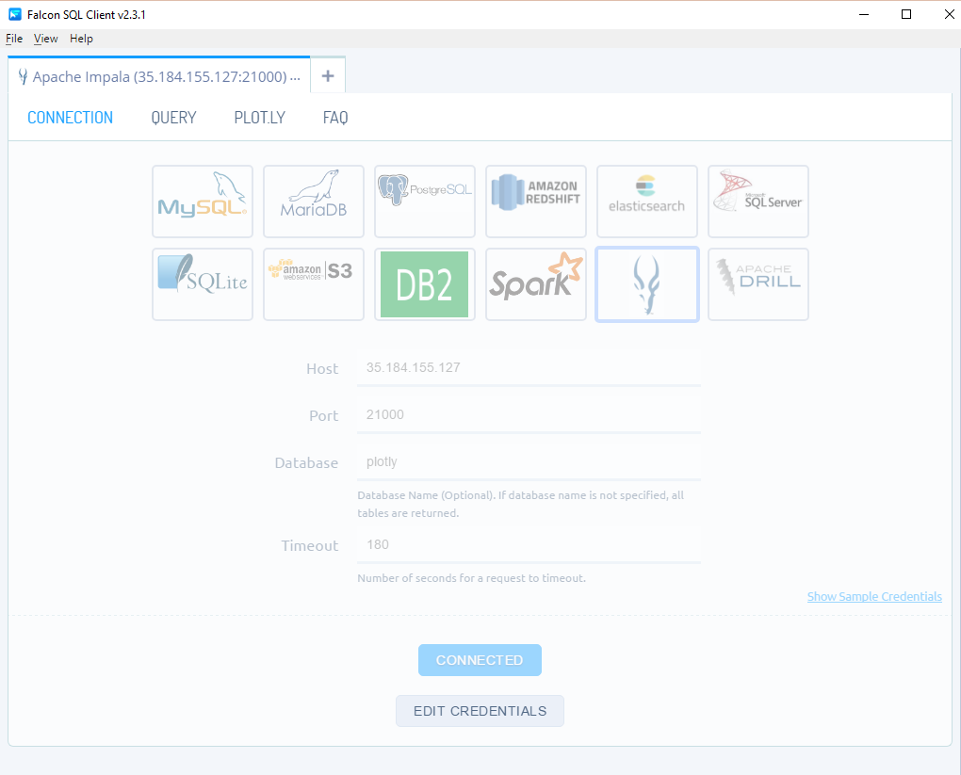This screenshot has height=775, width=961.
Task: Pick the SQLite database tile
Action: tap(203, 284)
